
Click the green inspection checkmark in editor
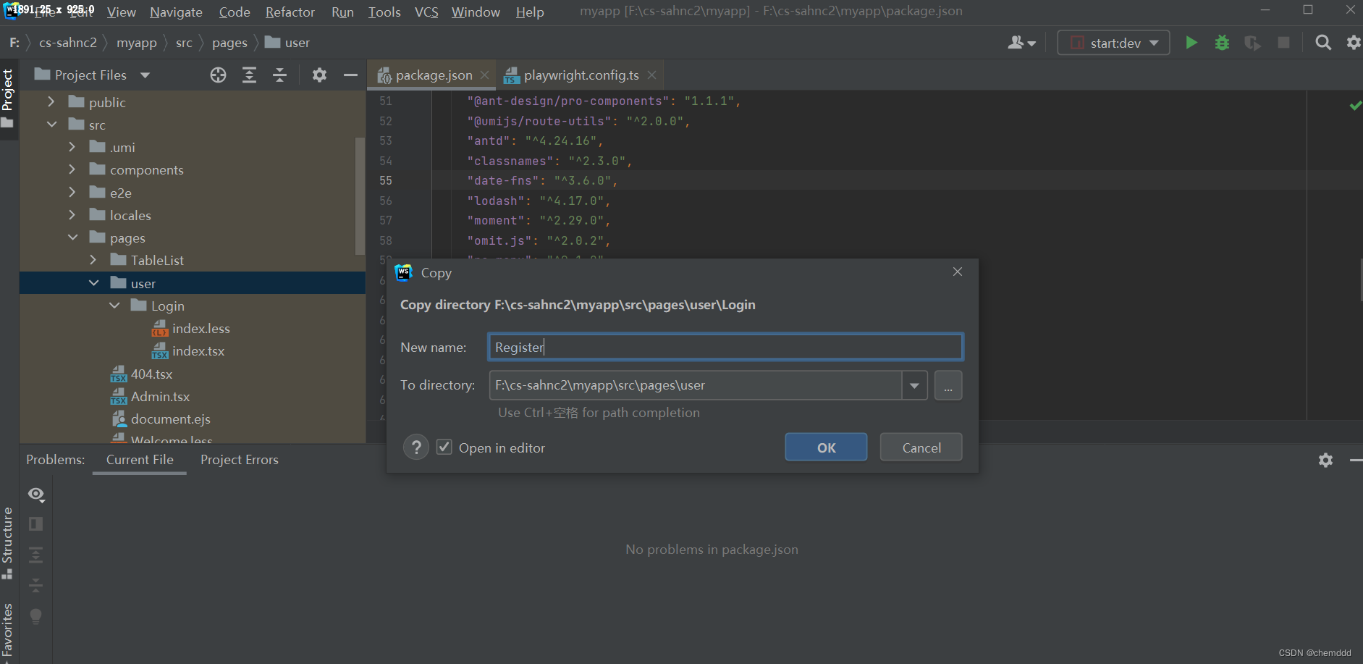click(x=1355, y=106)
